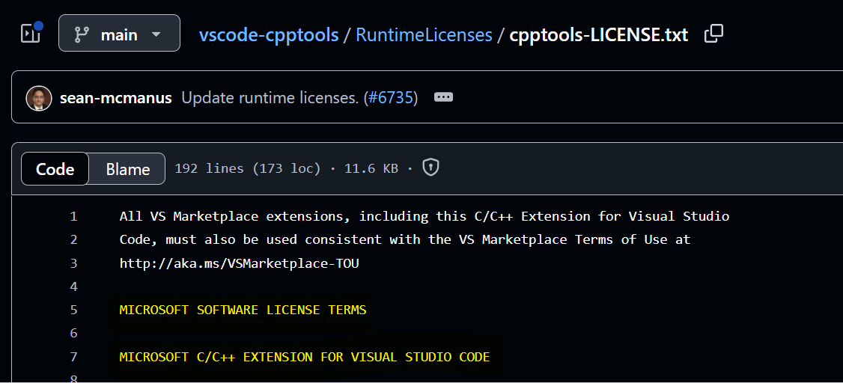Viewport: 843px width, 383px height.
Task: Select line number 2
Action: (73, 240)
